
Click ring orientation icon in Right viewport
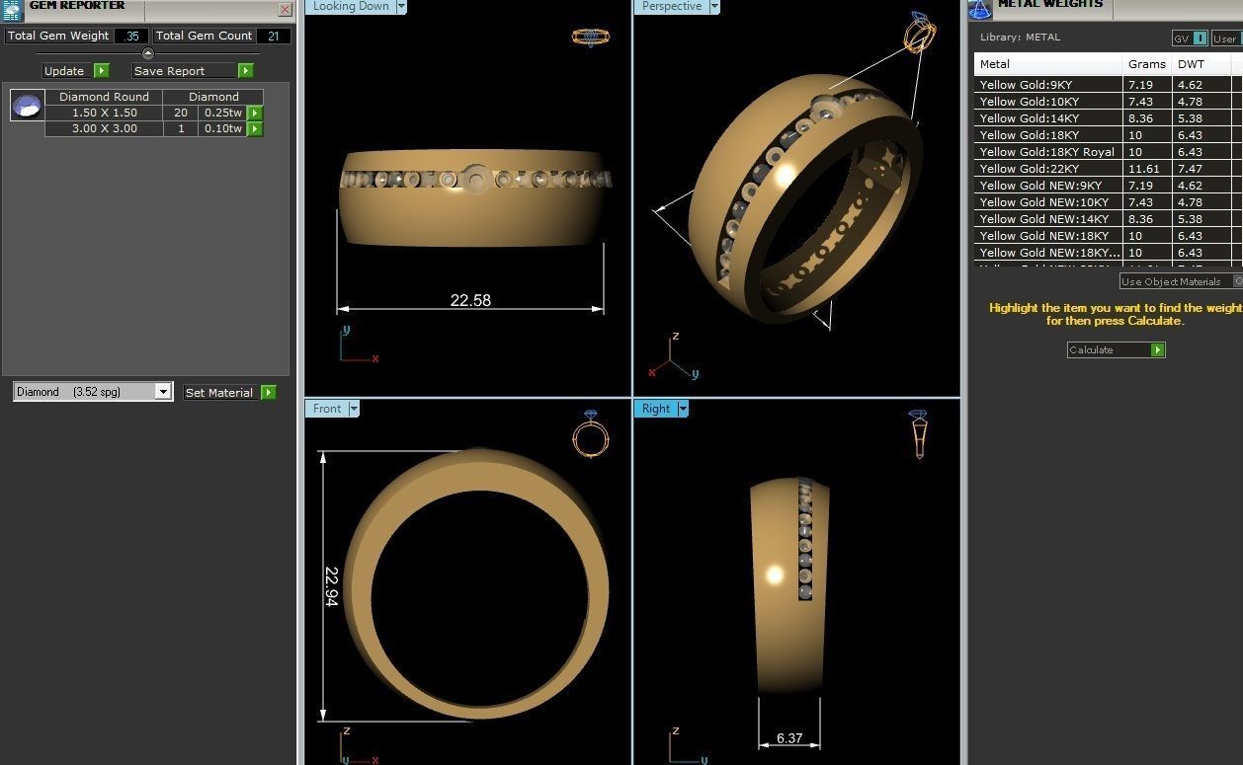918,434
